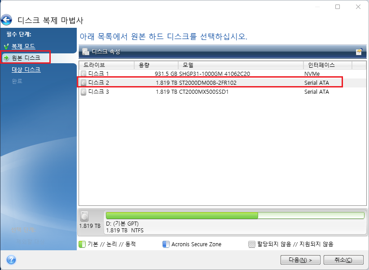Image resolution: width=369 pixels, height=270 pixels.
Task: Click the 1.819 TB disk icon in bottom panel
Action: 84,216
